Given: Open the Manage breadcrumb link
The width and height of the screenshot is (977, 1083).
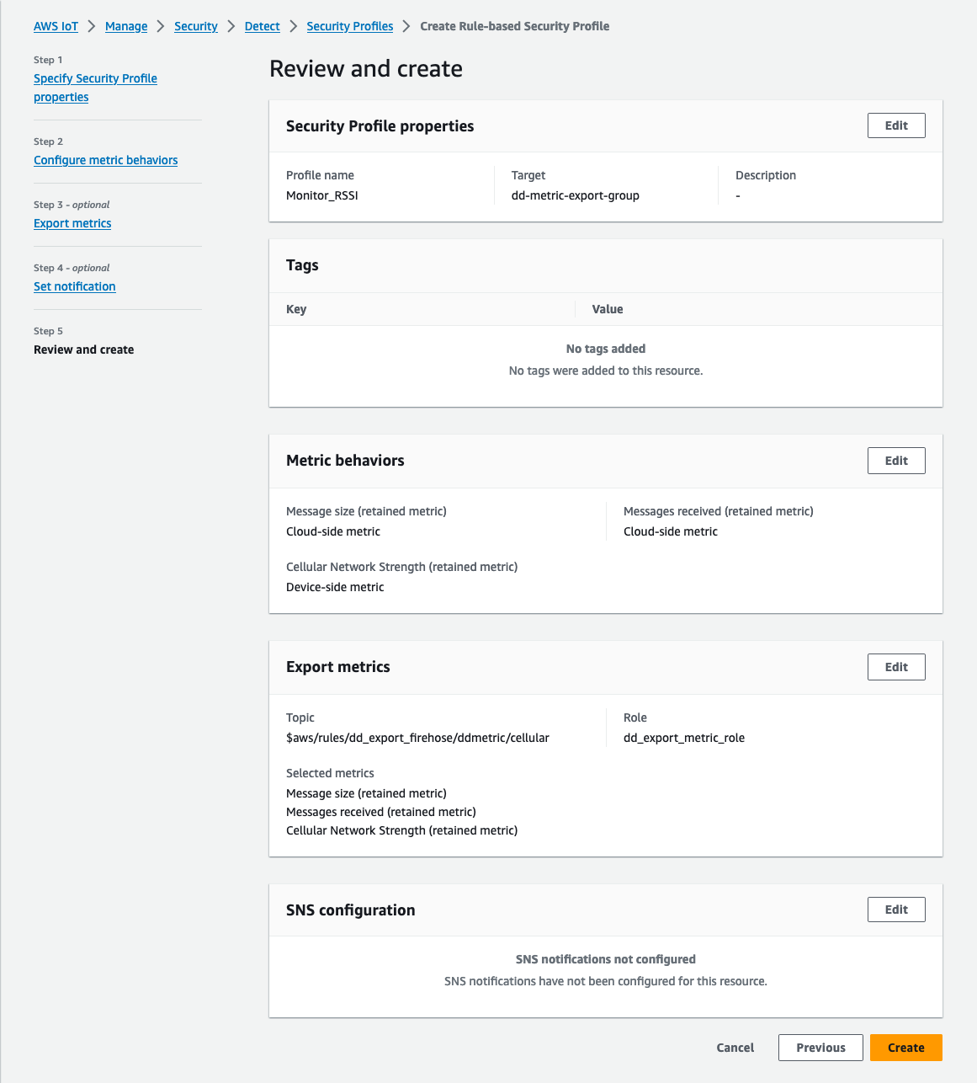Looking at the screenshot, I should 126,26.
